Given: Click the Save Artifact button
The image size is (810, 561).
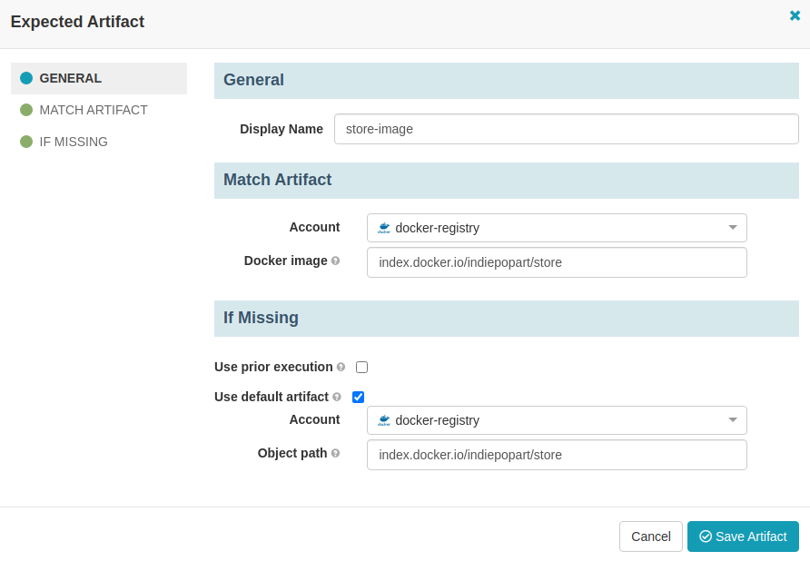Looking at the screenshot, I should click(742, 536).
